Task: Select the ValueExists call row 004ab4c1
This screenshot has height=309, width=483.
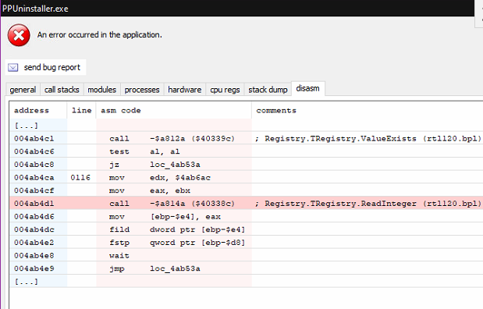Action: [246, 138]
